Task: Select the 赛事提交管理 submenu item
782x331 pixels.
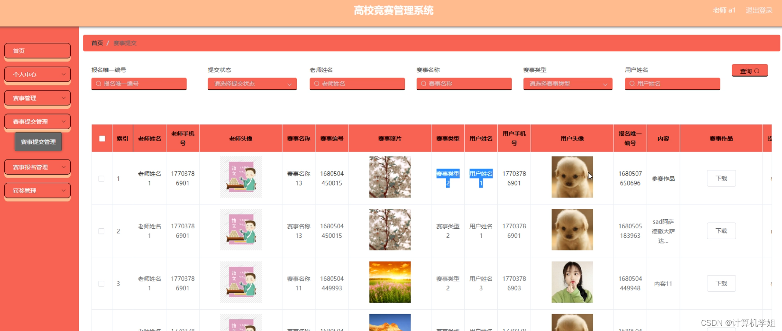Action: pos(39,142)
